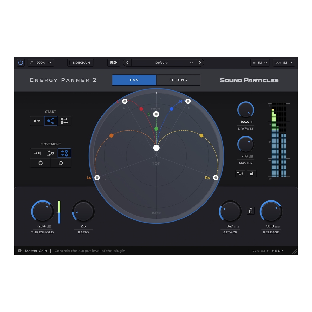
Task: Open the mixer faders settings icon
Action: click(240, 173)
